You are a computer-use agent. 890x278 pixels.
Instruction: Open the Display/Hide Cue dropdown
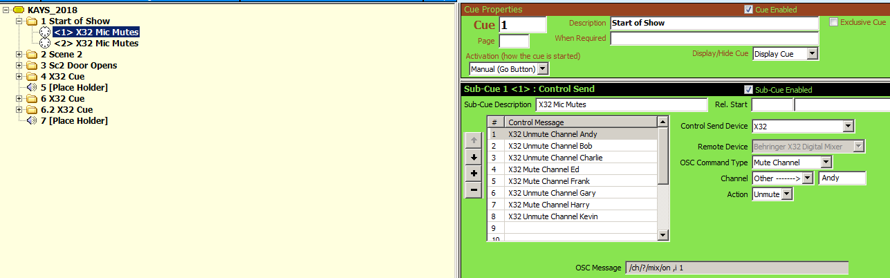[813, 54]
